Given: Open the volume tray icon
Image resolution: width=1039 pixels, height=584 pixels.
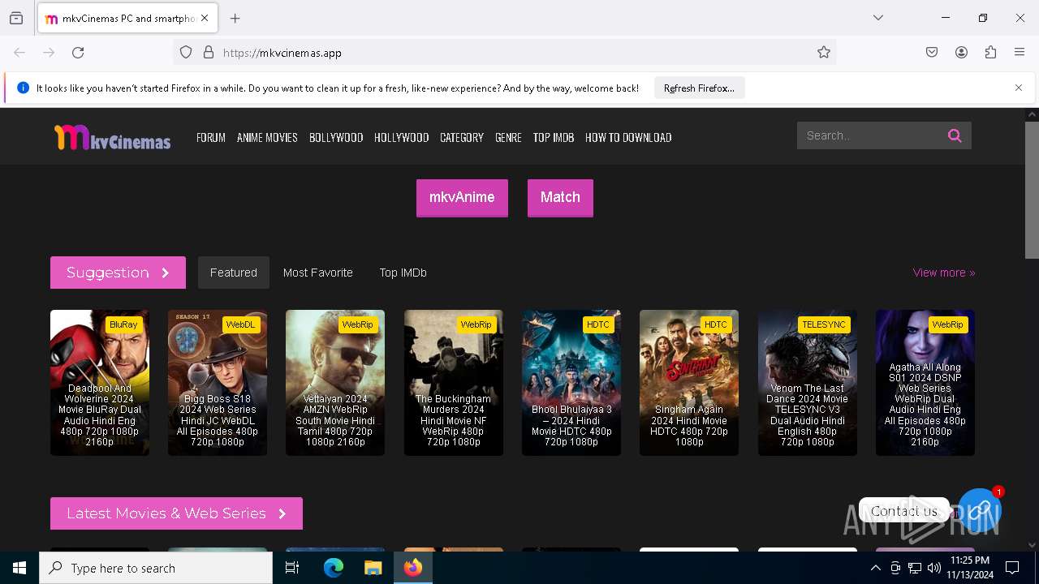Looking at the screenshot, I should point(934,568).
